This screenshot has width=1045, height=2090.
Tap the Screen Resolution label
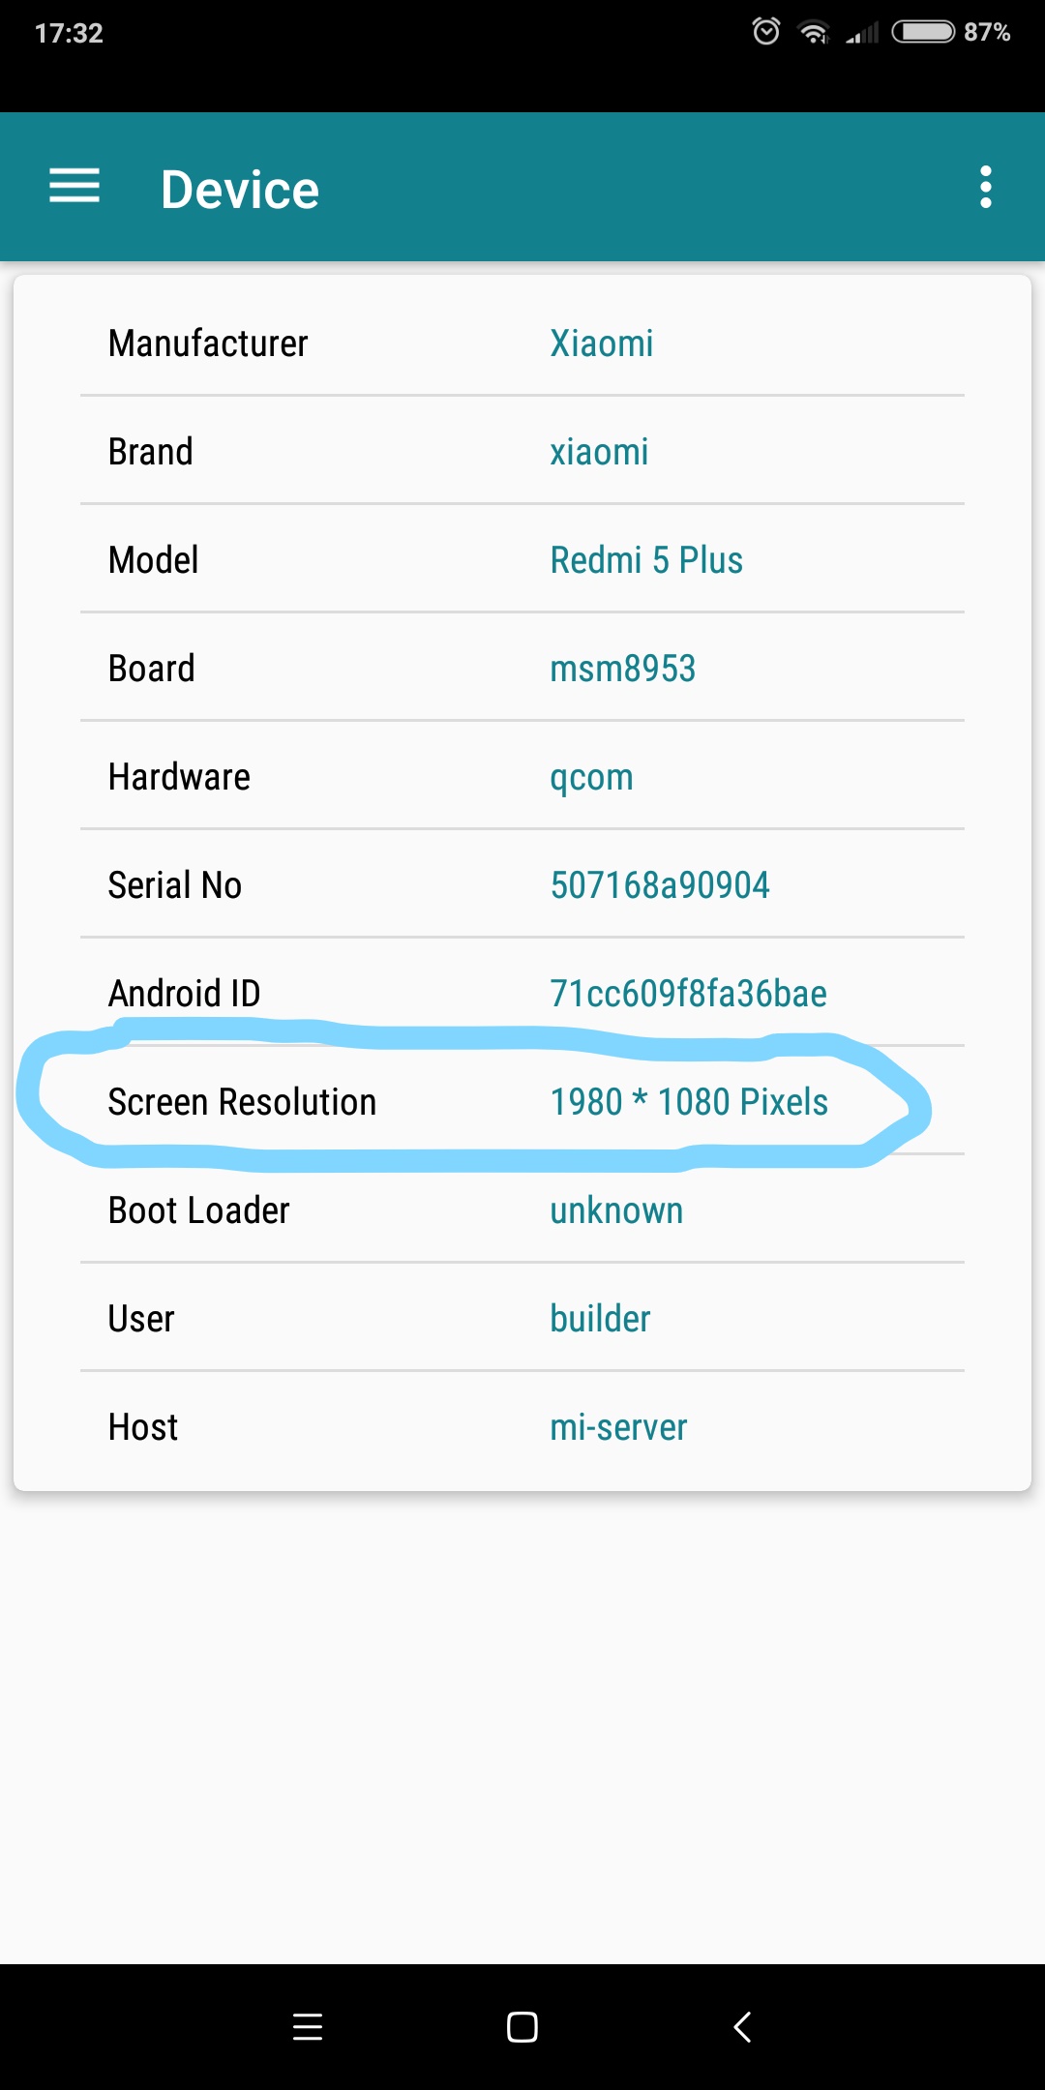(x=242, y=1102)
